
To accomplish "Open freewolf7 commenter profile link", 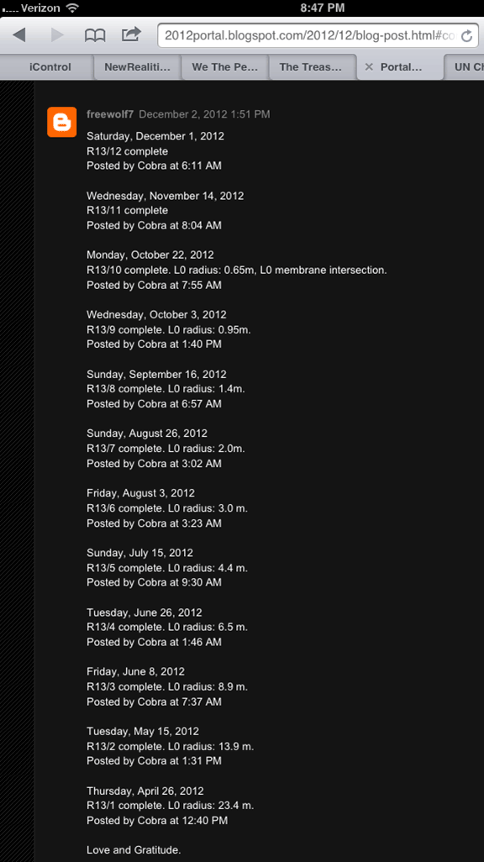I will pyautogui.click(x=110, y=114).
